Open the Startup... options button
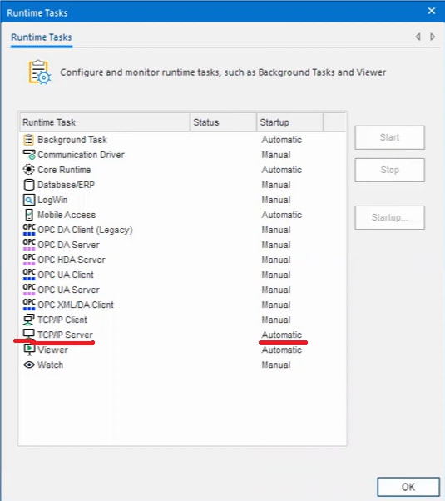445x501 pixels. point(389,217)
